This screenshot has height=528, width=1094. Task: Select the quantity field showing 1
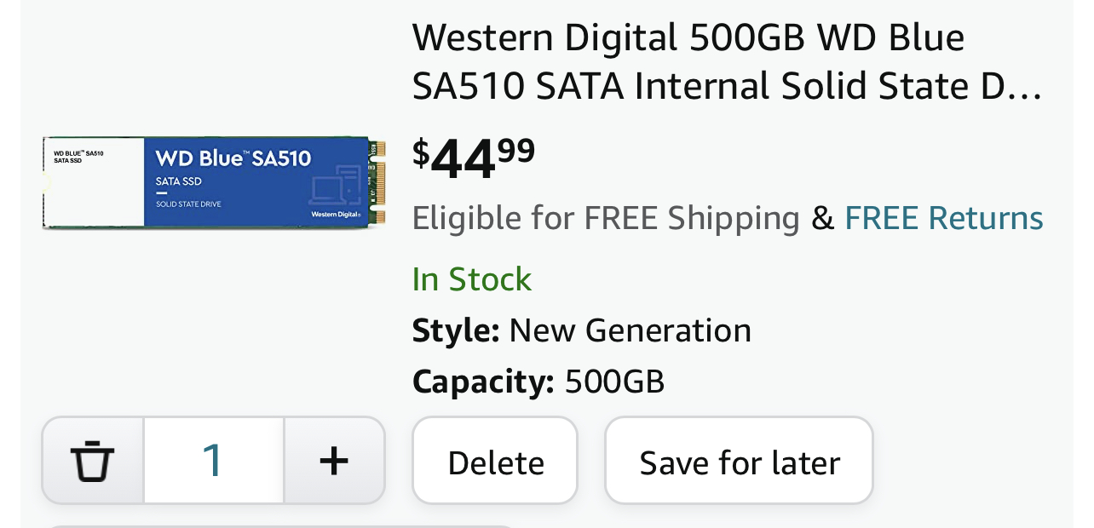[213, 461]
